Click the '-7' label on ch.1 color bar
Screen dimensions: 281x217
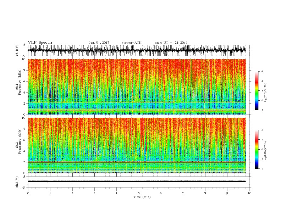(x=262, y=110)
